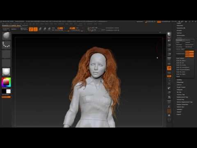Expand the Mask By Fibers section
This screenshot has width=197, height=148.
coord(181,60)
